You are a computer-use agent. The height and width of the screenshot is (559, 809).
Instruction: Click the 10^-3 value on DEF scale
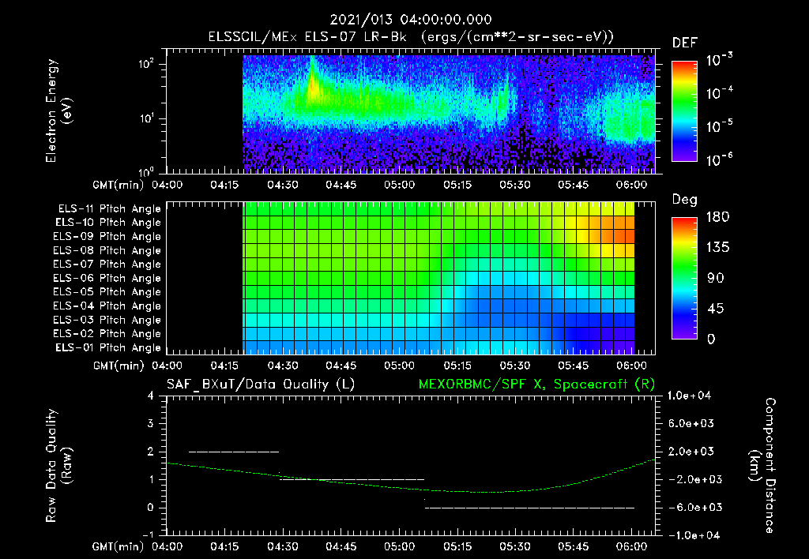click(x=719, y=59)
